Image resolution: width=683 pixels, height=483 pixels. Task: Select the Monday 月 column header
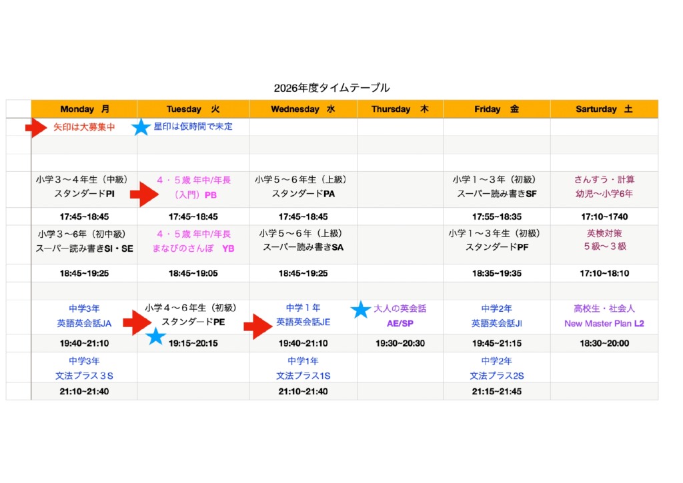84,109
